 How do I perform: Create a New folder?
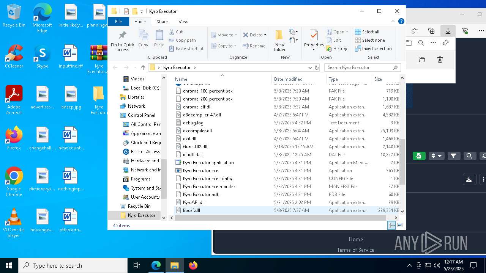point(279,41)
